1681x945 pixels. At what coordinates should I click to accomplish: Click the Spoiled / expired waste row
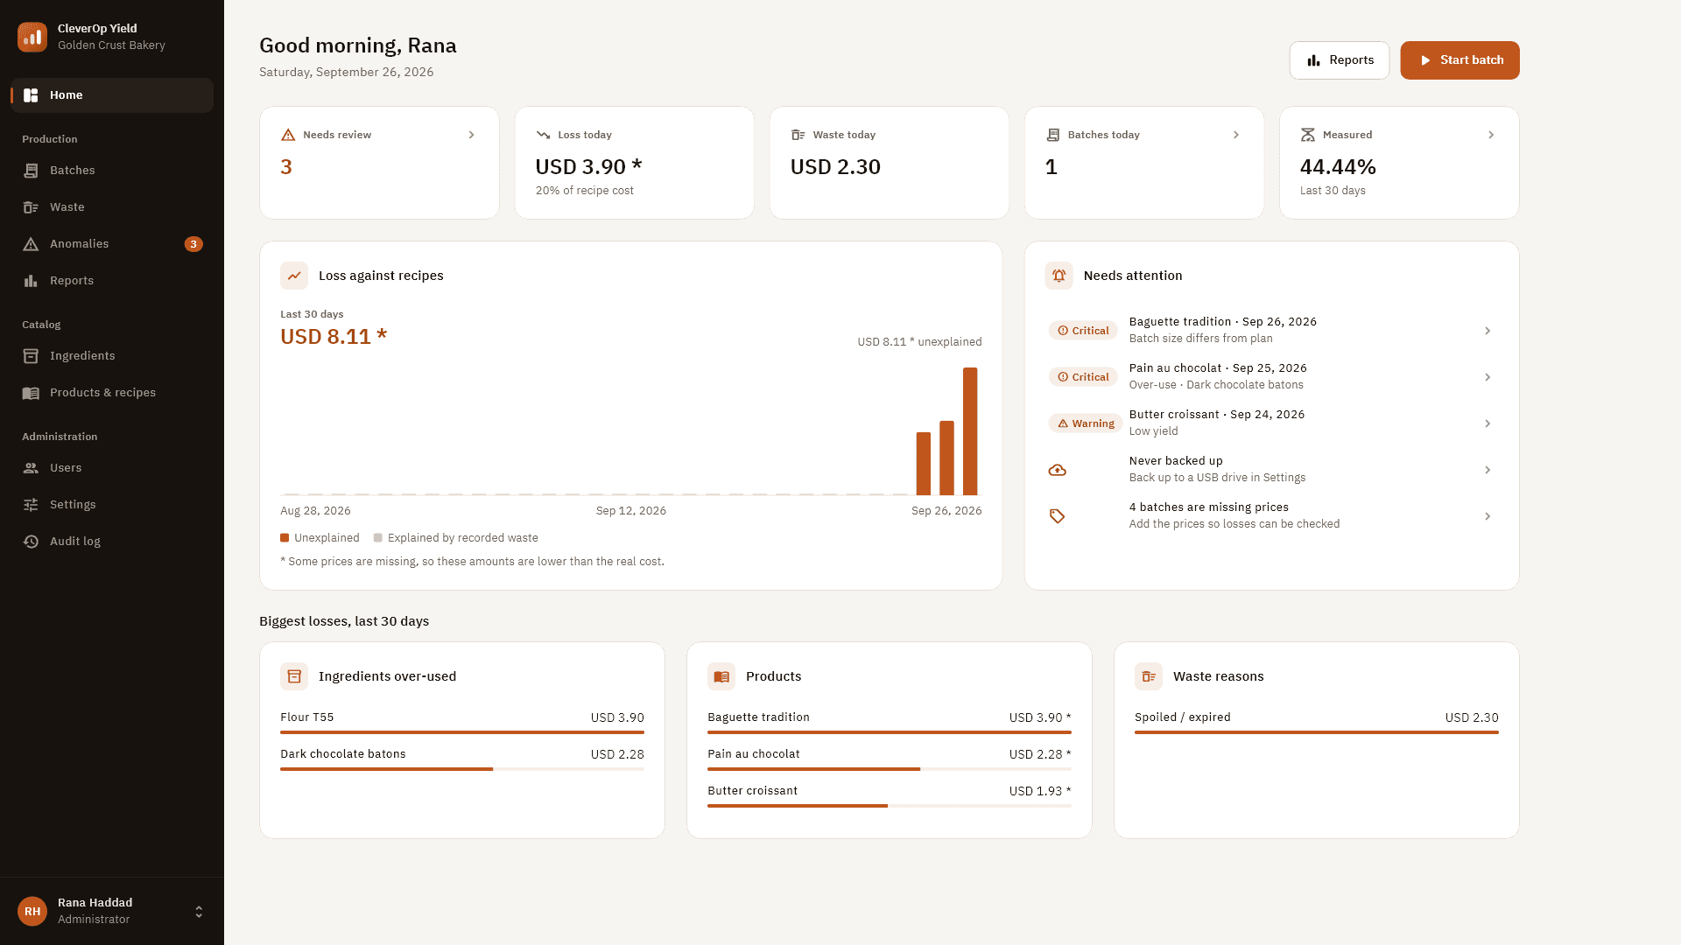(x=1317, y=722)
